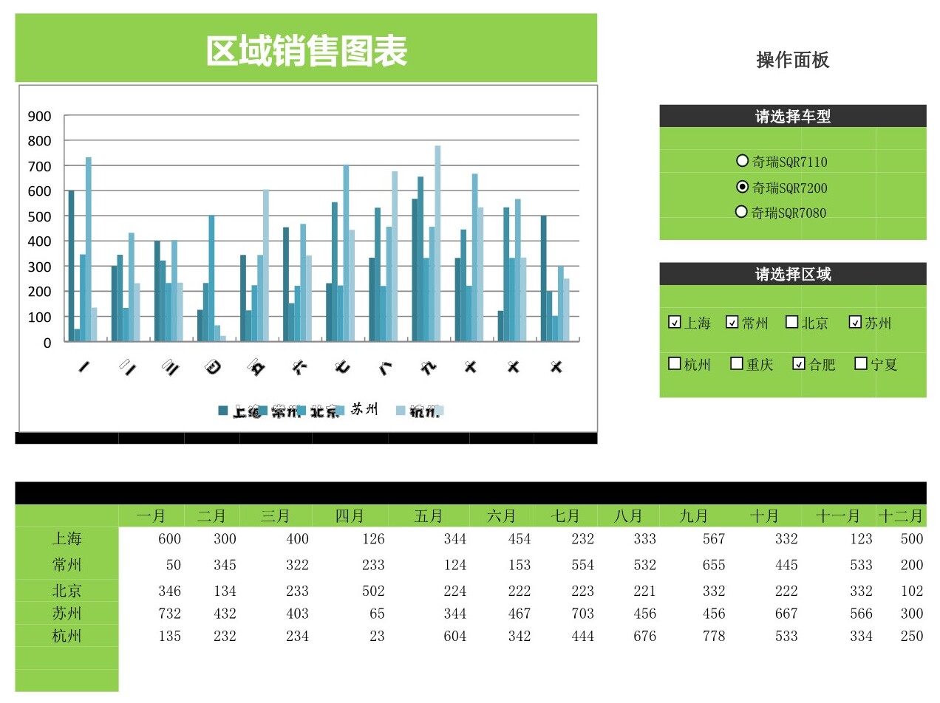Image resolution: width=940 pixels, height=703 pixels.
Task: Uncheck the 上海 region checkbox
Action: click(674, 322)
